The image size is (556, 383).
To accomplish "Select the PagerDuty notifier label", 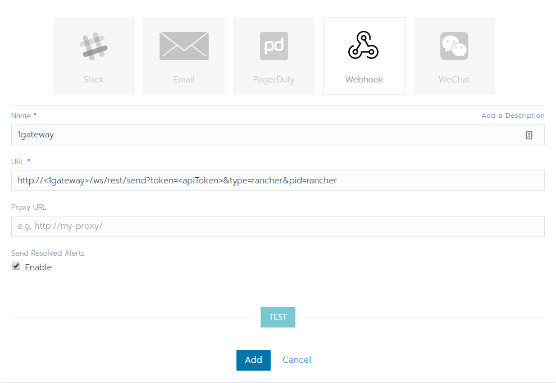I will click(x=274, y=80).
